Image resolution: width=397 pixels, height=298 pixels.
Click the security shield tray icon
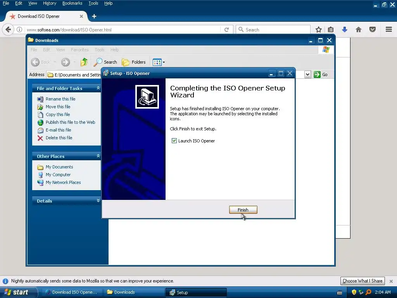[354, 292]
